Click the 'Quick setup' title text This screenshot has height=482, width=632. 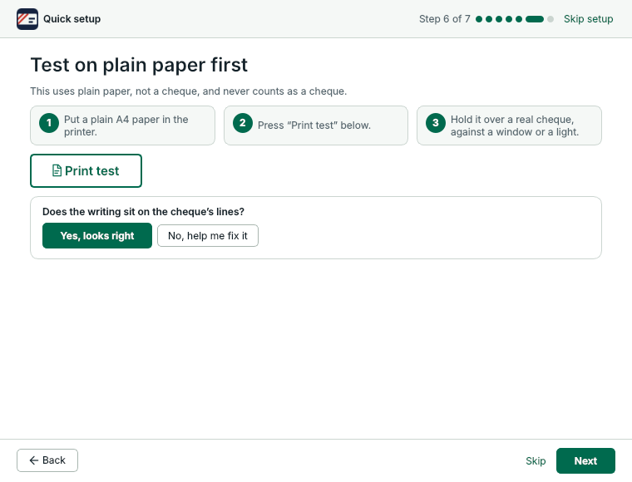tap(72, 19)
